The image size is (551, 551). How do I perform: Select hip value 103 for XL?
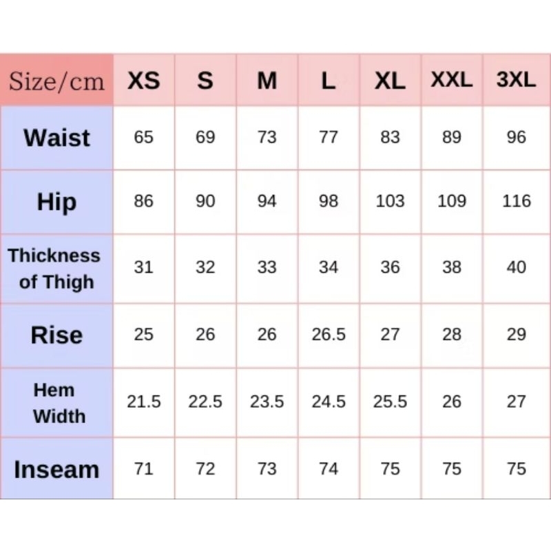point(390,202)
